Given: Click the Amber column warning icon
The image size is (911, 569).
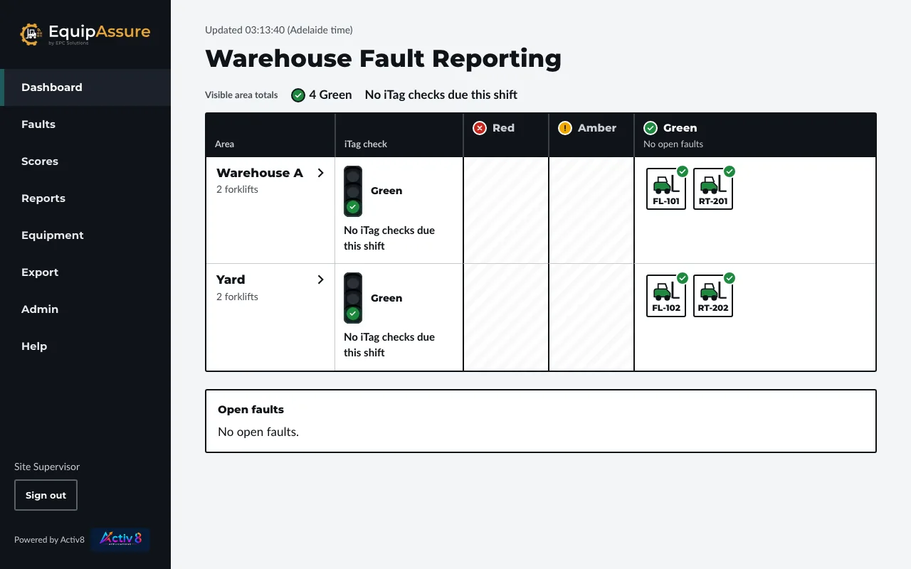Looking at the screenshot, I should [565, 128].
